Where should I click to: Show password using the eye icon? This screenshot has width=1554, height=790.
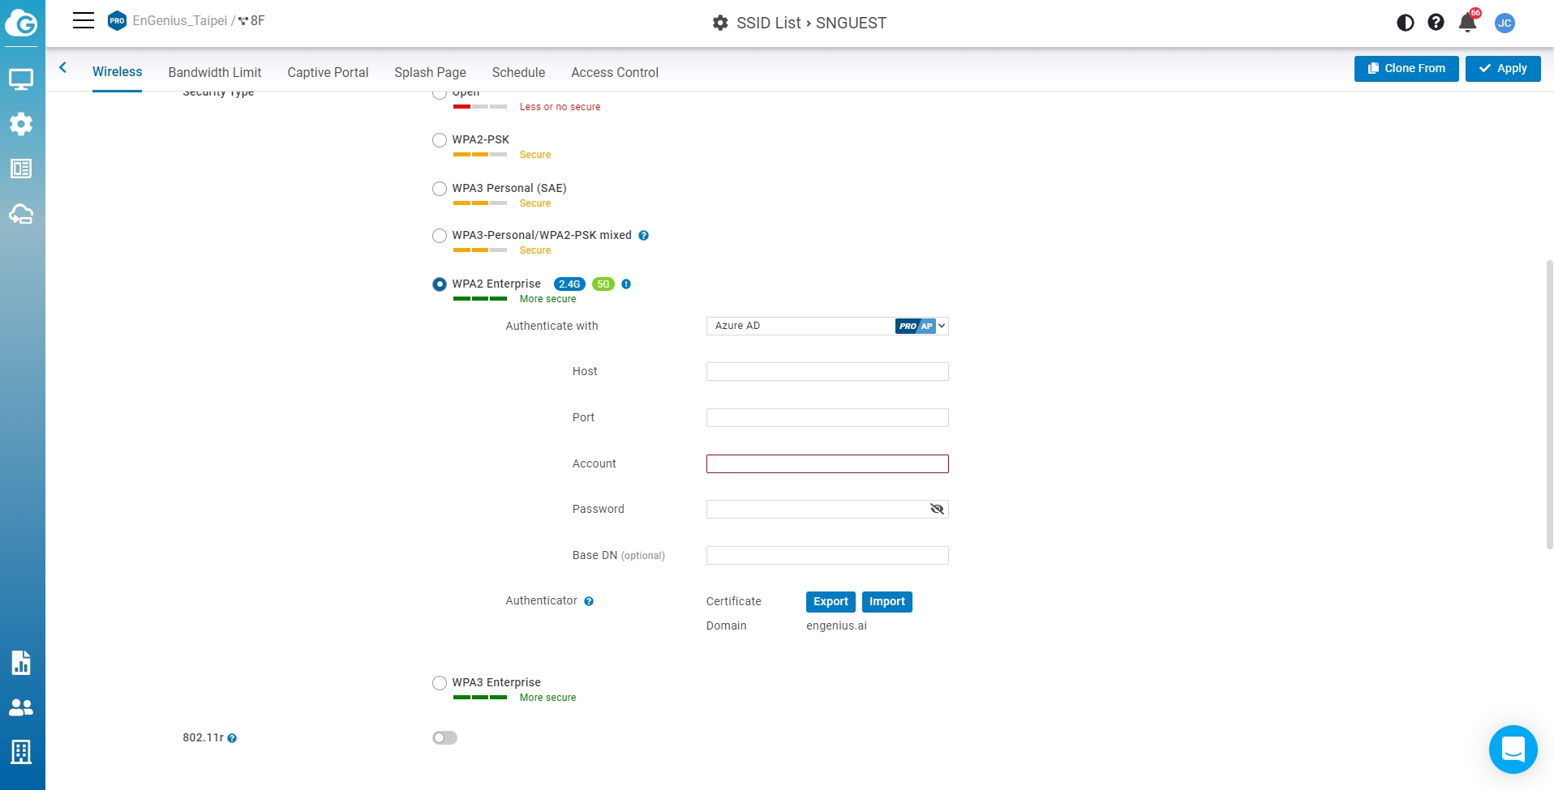tap(937, 509)
